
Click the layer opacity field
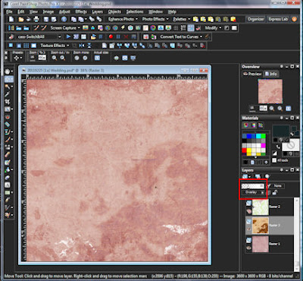253,186
